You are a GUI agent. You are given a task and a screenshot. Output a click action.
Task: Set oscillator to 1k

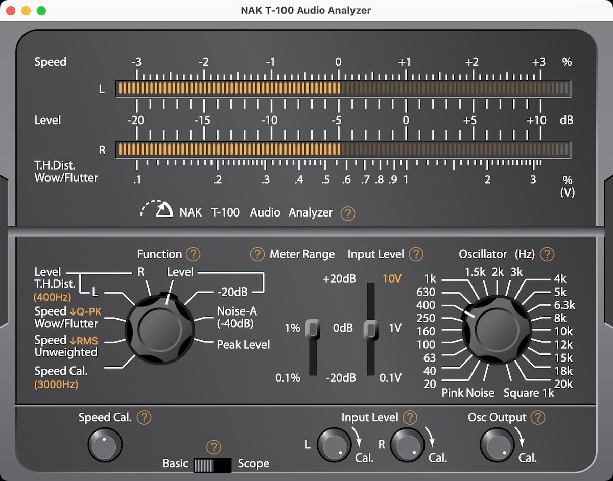430,279
